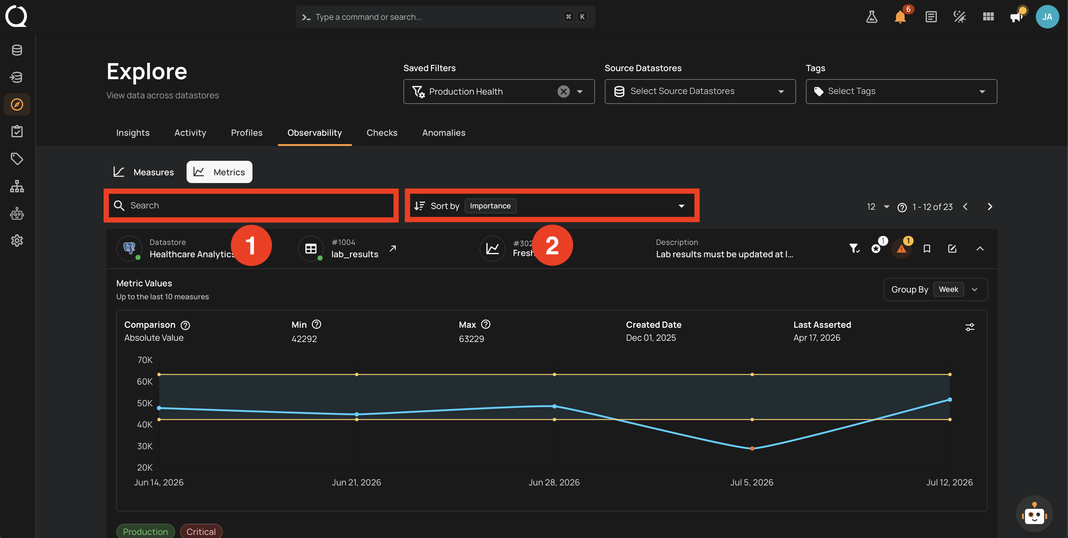Open the Sort by Importance dropdown

(x=552, y=206)
